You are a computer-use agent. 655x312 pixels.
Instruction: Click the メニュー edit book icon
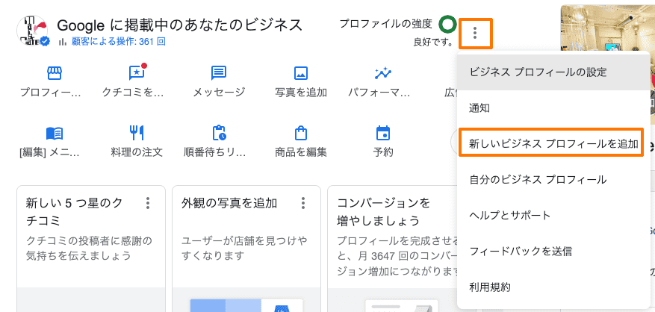point(54,133)
